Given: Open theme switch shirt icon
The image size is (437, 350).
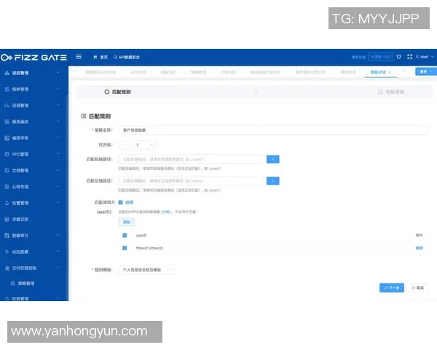Looking at the screenshot, I should pyautogui.click(x=399, y=57).
